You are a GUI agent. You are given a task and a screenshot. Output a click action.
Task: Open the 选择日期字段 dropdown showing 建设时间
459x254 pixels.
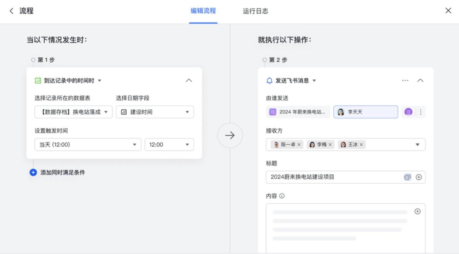click(155, 112)
